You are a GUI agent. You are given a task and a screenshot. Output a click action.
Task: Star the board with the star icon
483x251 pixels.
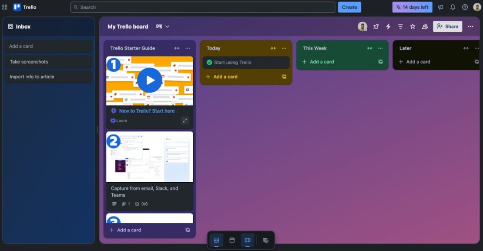tap(413, 27)
